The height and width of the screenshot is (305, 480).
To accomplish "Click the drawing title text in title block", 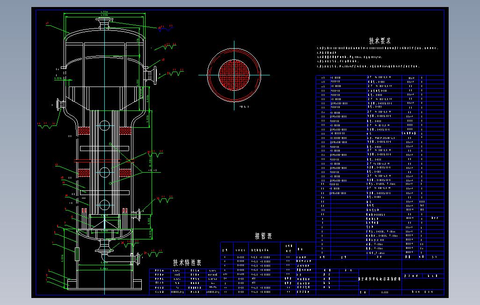I will 379,279.
